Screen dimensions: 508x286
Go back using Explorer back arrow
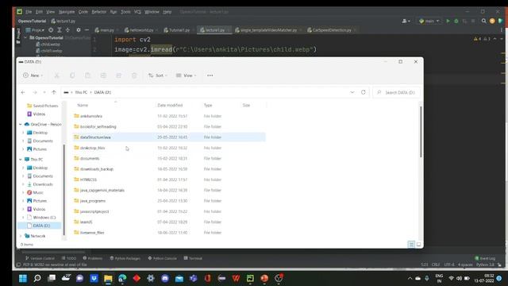[23, 92]
